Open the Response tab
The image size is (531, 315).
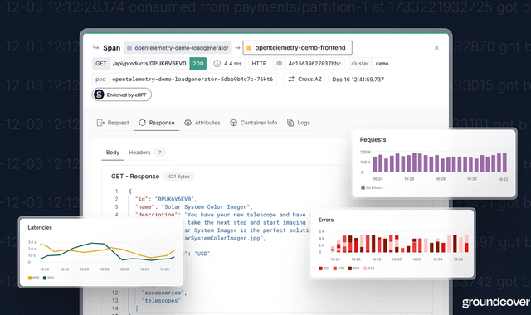click(x=157, y=123)
